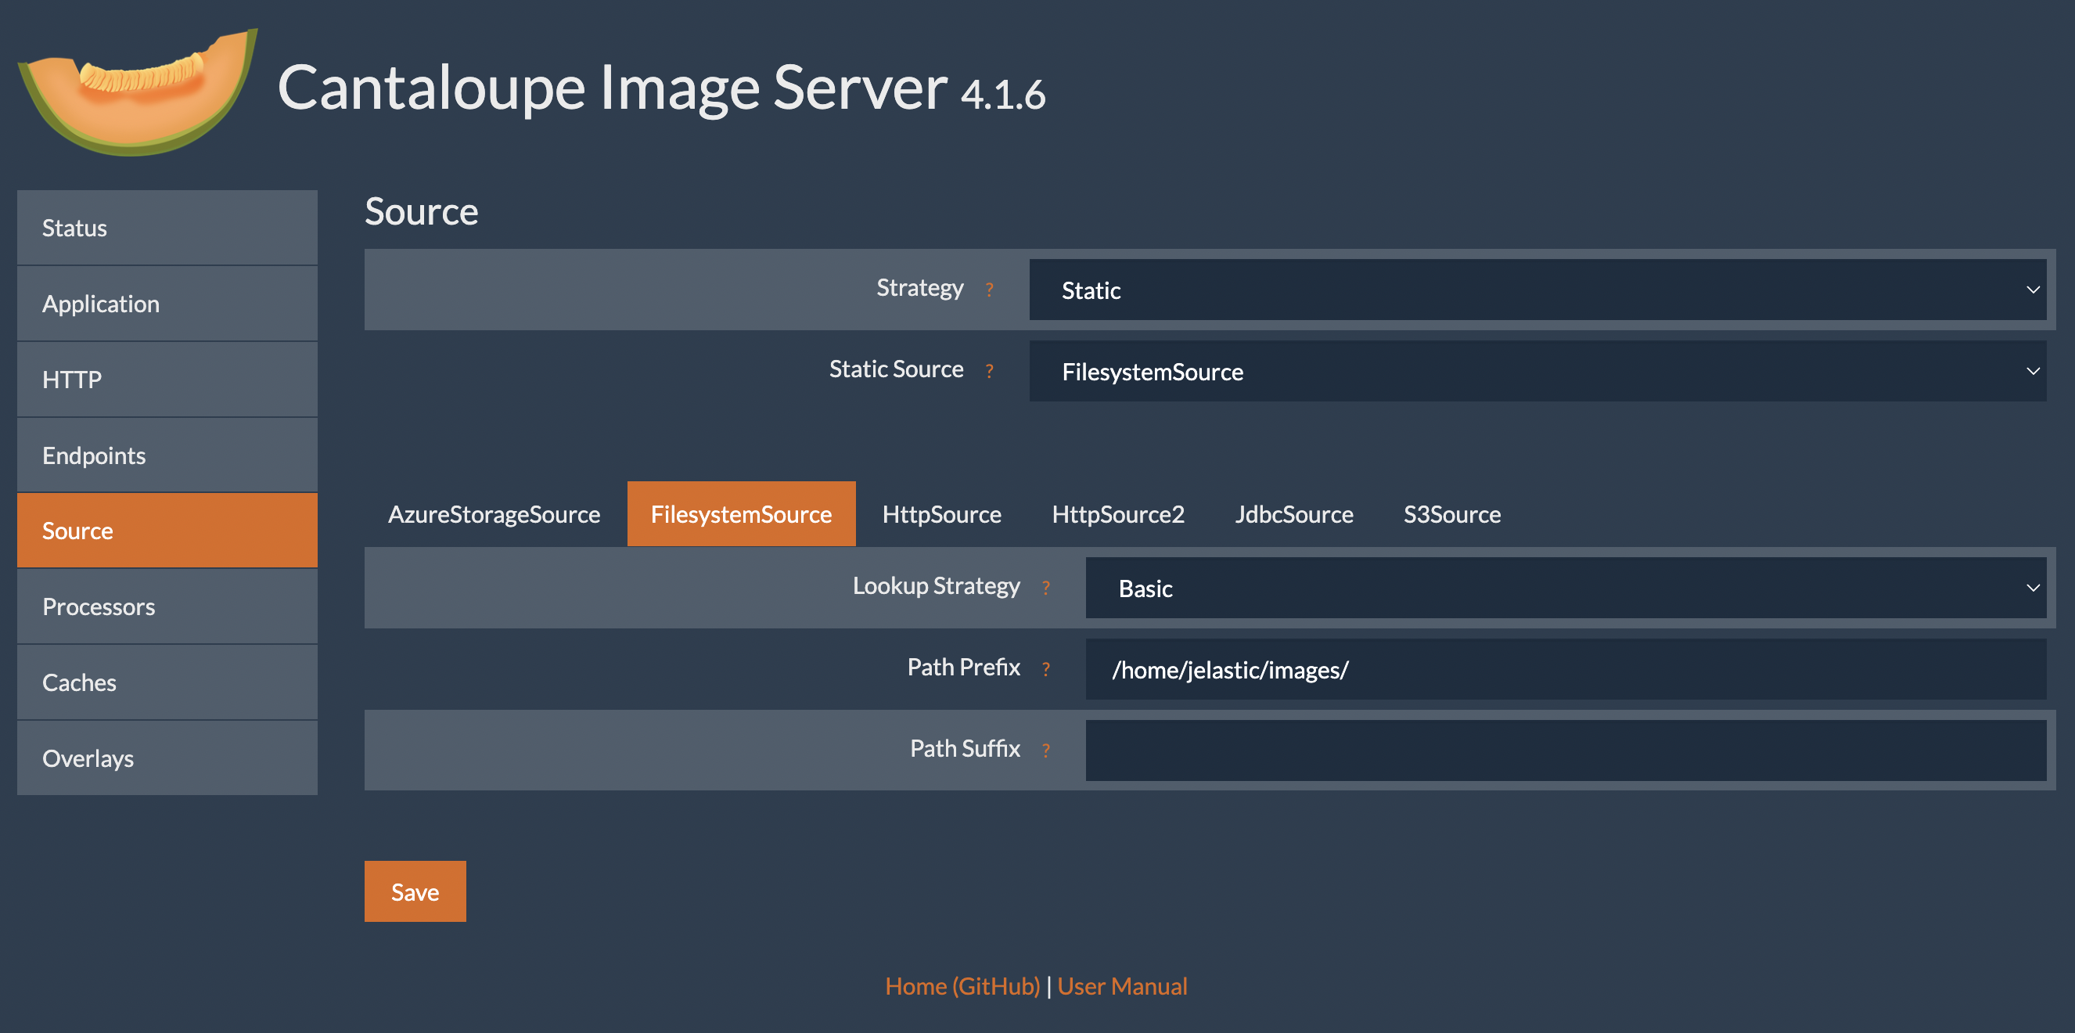Screen dimensions: 2075x1033
Task: Open the Lookup Strategy dropdown showing Basic
Action: [x=1566, y=588]
